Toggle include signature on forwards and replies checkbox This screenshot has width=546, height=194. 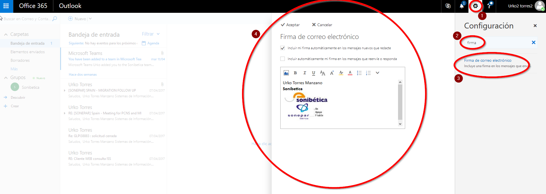[x=283, y=59]
